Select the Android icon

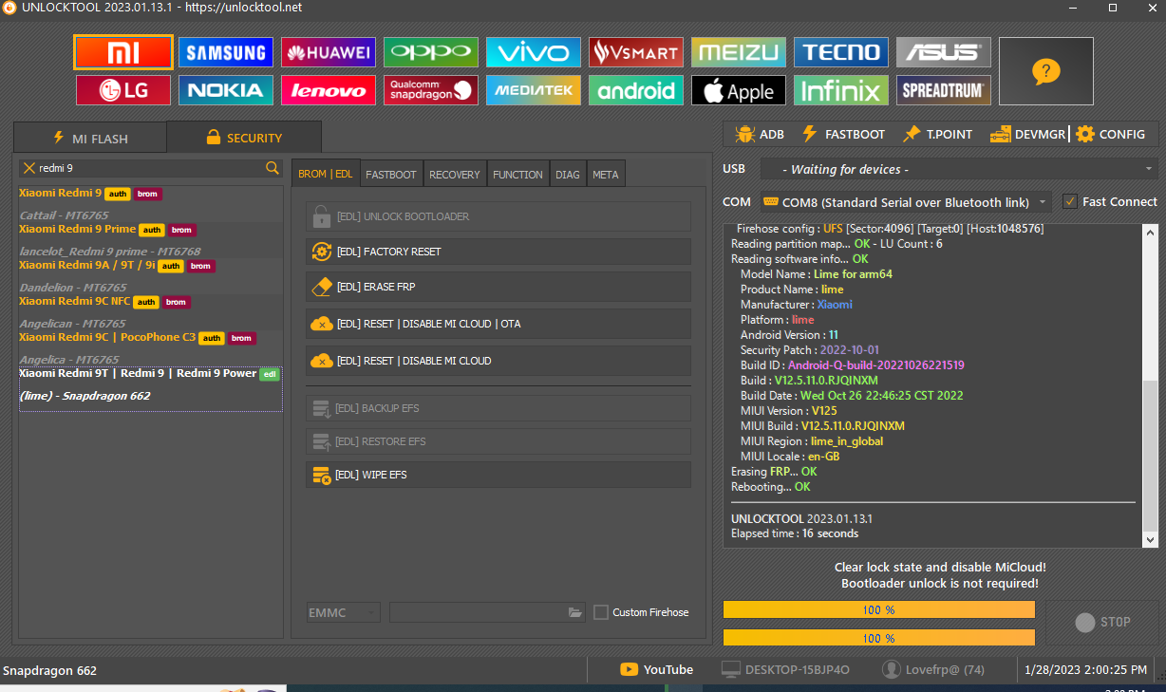pyautogui.click(x=636, y=90)
